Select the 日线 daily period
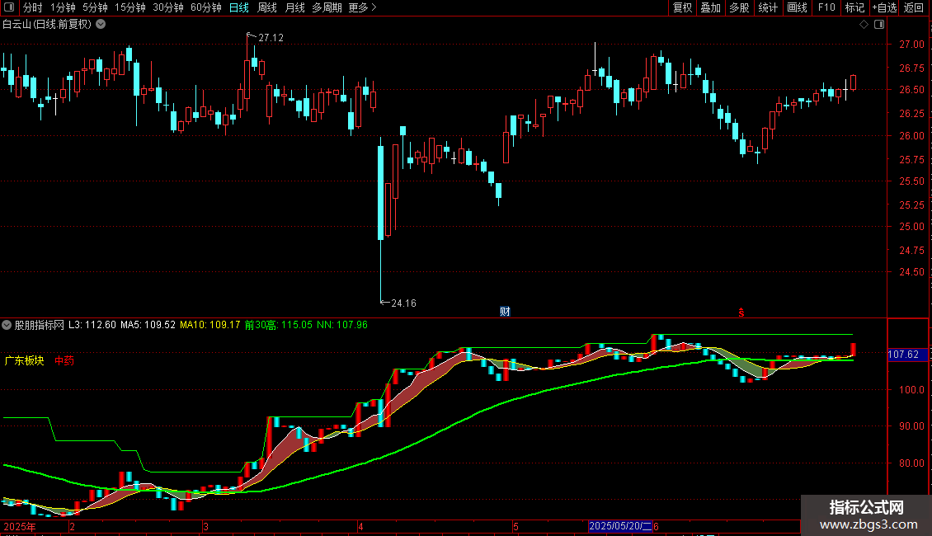This screenshot has height=536, width=932. click(x=239, y=7)
